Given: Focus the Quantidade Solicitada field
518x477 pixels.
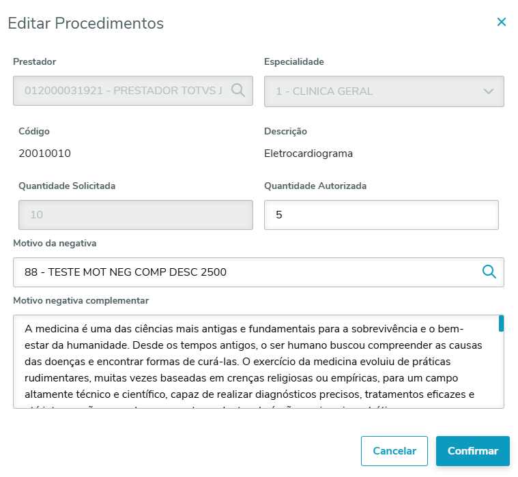Looking at the screenshot, I should pos(133,215).
